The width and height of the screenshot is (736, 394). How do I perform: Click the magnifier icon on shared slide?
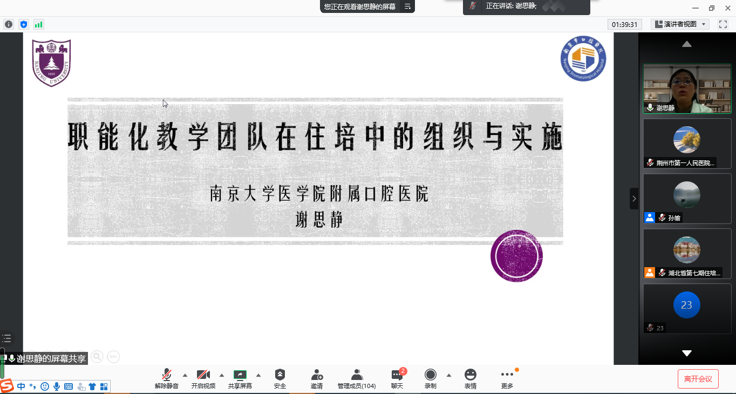pyautogui.click(x=97, y=356)
